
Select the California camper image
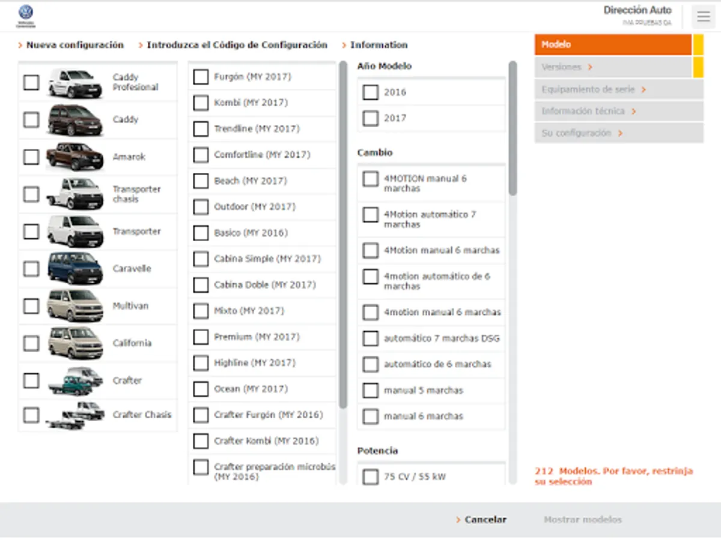point(75,343)
